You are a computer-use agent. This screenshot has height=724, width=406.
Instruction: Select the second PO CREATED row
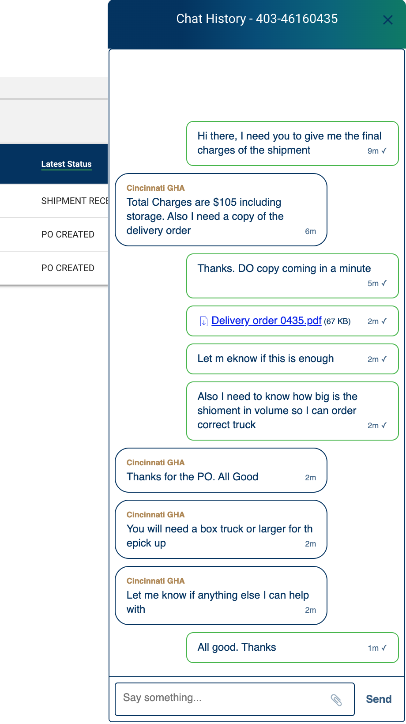(x=54, y=268)
